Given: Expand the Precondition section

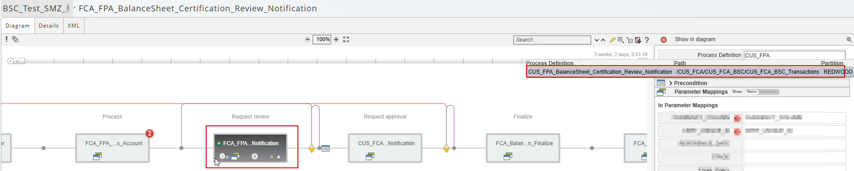Looking at the screenshot, I should (x=671, y=83).
